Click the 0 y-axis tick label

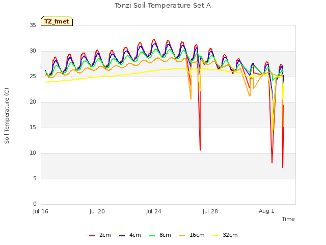[35, 204]
